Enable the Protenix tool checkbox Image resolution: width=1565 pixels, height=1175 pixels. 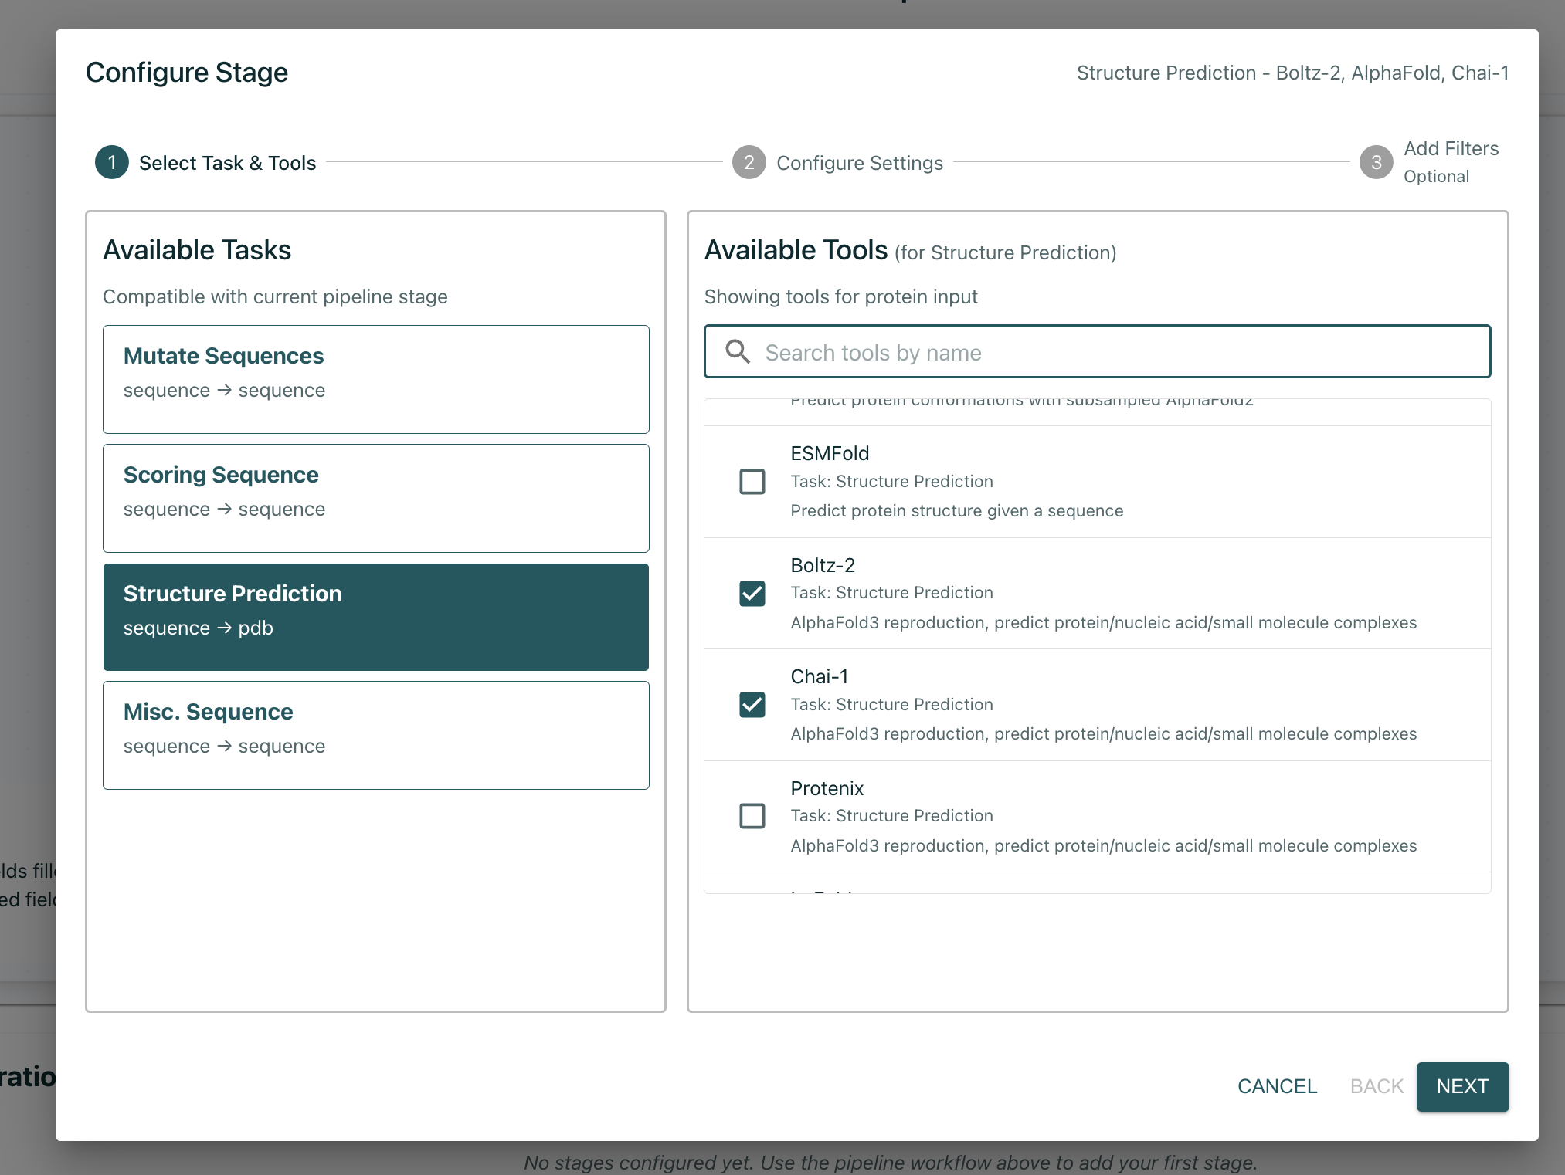pos(752,816)
